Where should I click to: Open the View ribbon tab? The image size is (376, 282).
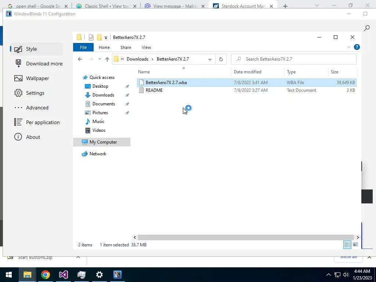click(x=146, y=47)
